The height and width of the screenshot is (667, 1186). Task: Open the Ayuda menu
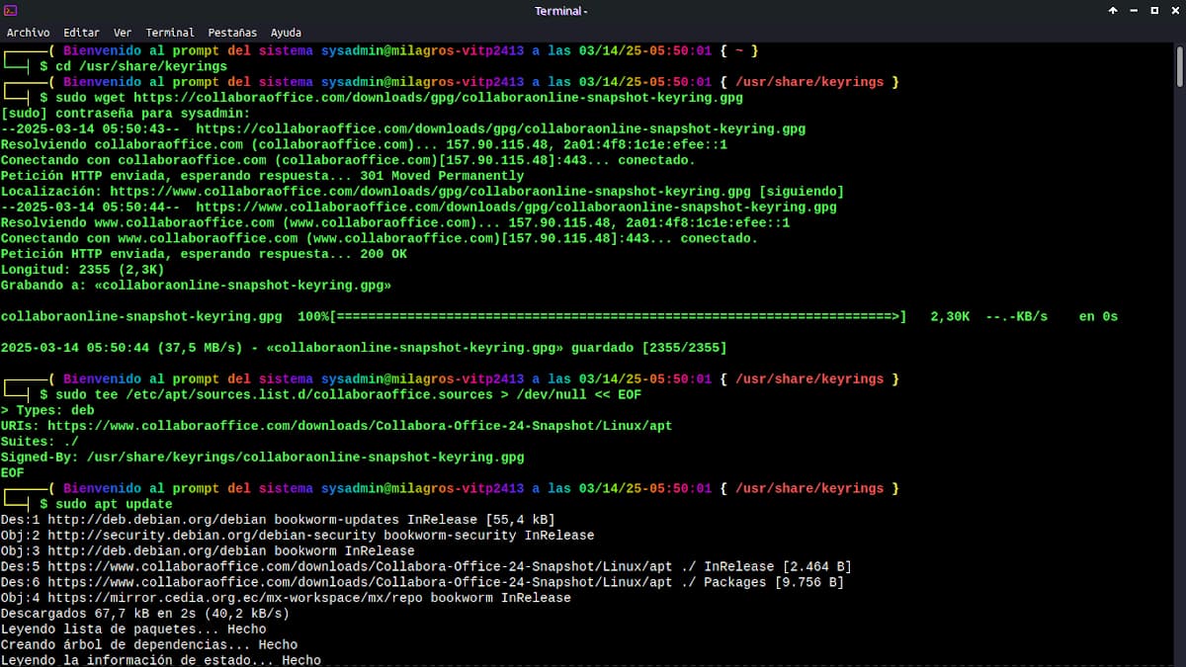(286, 33)
